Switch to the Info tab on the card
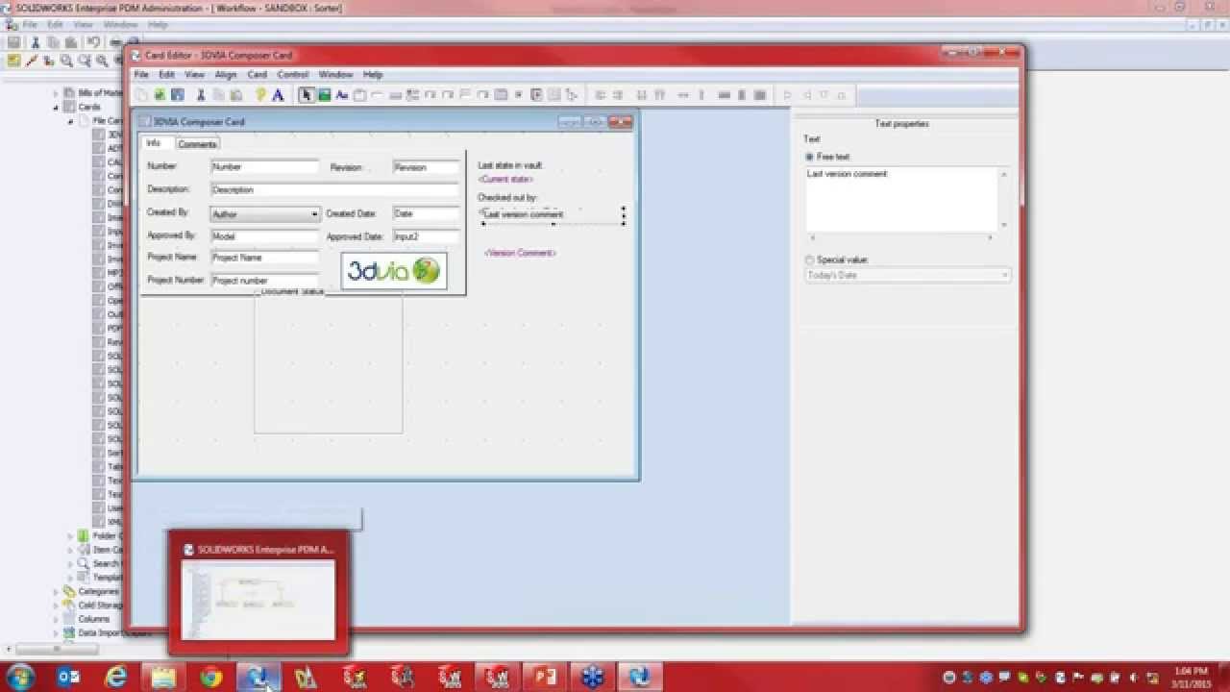 click(154, 143)
